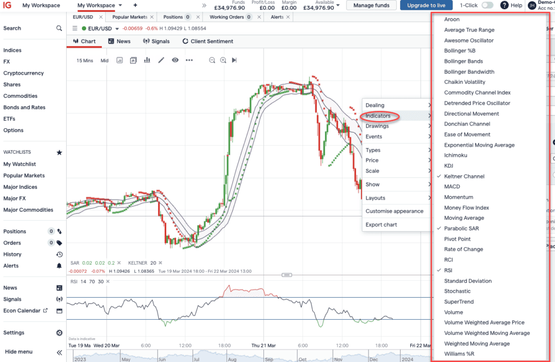Click the clock icon beside History
Viewport: 555px width, 362px height.
60,254
